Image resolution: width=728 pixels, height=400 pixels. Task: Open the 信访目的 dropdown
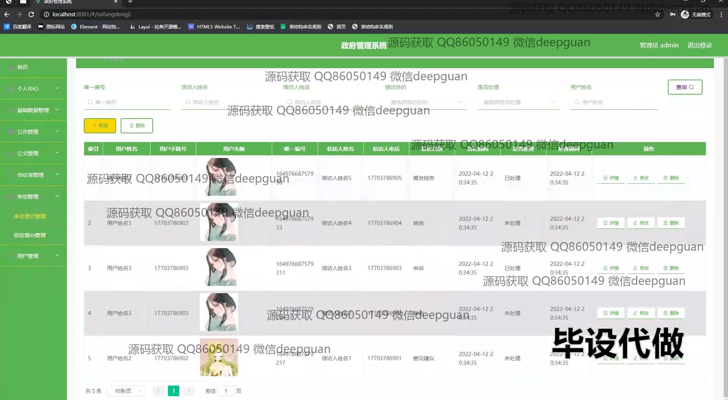pyautogui.click(x=426, y=102)
